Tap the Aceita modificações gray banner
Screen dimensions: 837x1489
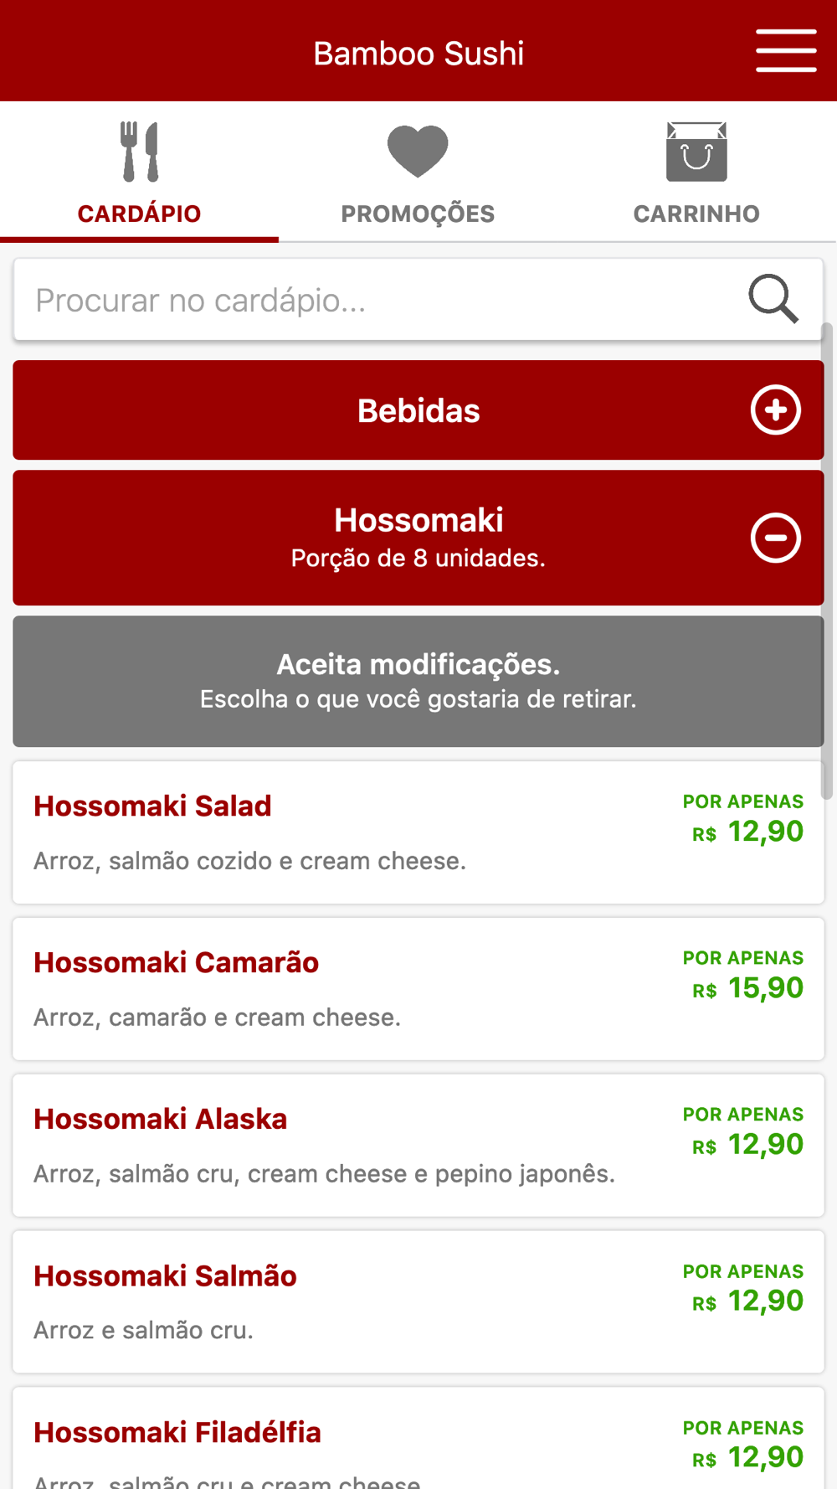click(418, 681)
